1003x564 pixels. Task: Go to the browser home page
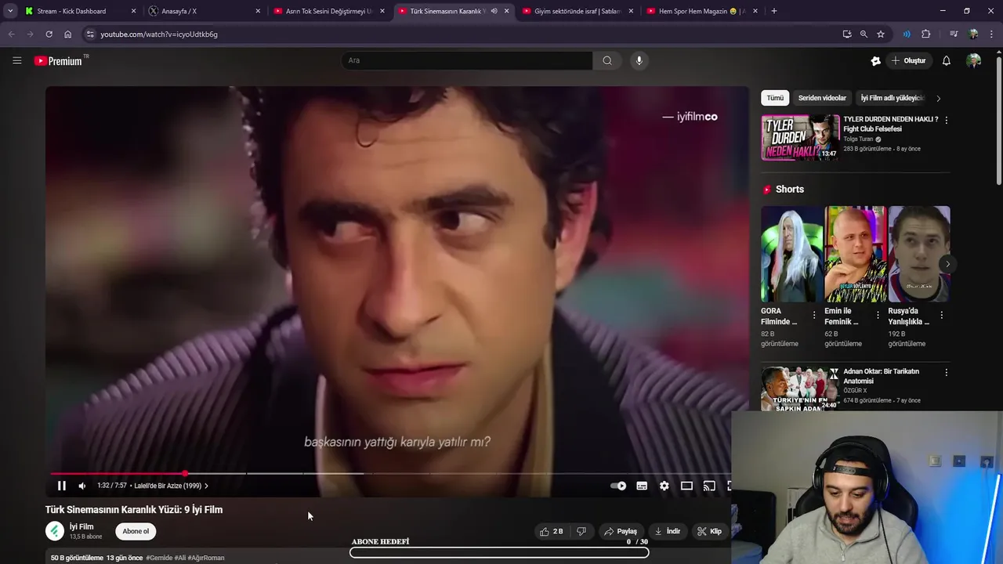[67, 34]
